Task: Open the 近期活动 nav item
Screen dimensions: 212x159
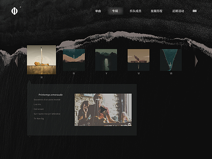Action: pos(178,11)
